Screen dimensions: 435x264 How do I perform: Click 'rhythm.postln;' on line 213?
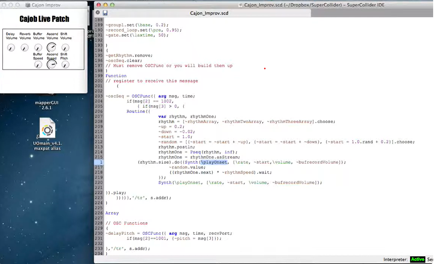click(177, 147)
